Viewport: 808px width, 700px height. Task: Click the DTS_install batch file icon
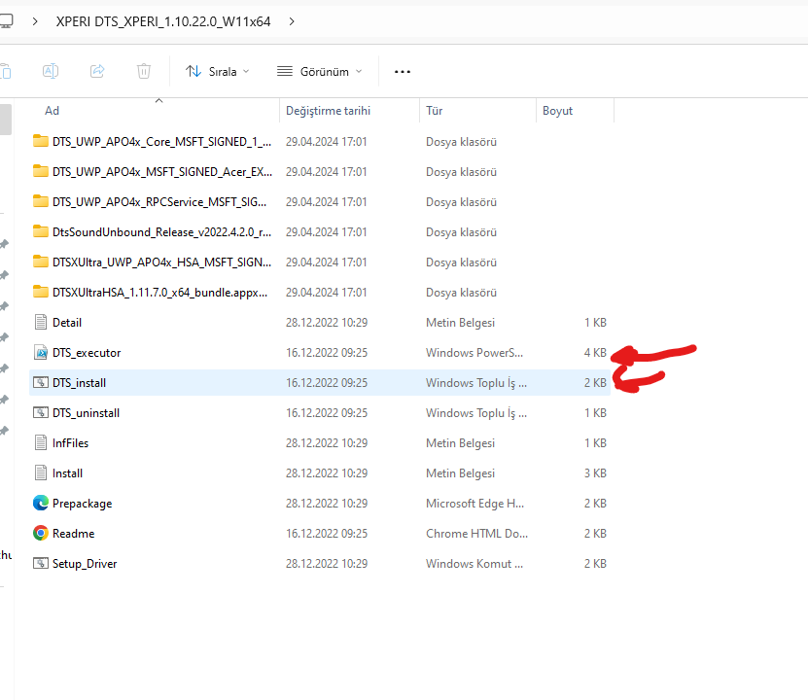pos(41,382)
